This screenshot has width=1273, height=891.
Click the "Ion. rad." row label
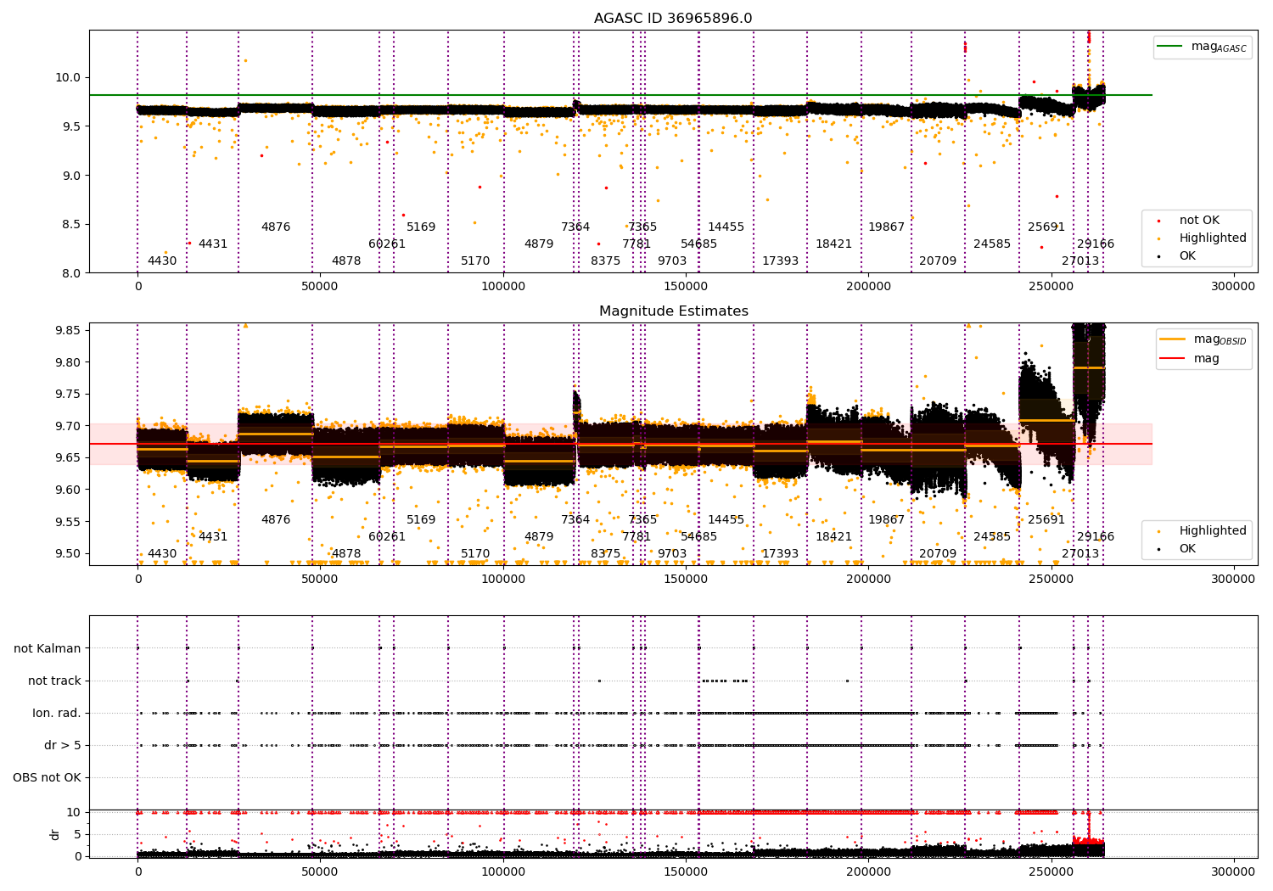(x=57, y=714)
